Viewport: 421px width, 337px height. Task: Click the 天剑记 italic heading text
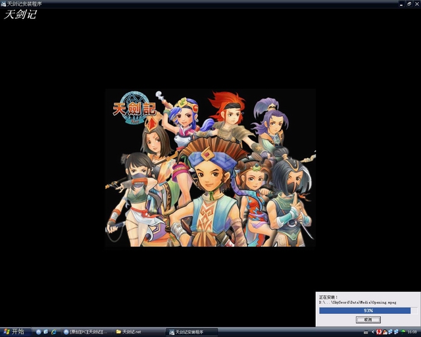tap(20, 14)
